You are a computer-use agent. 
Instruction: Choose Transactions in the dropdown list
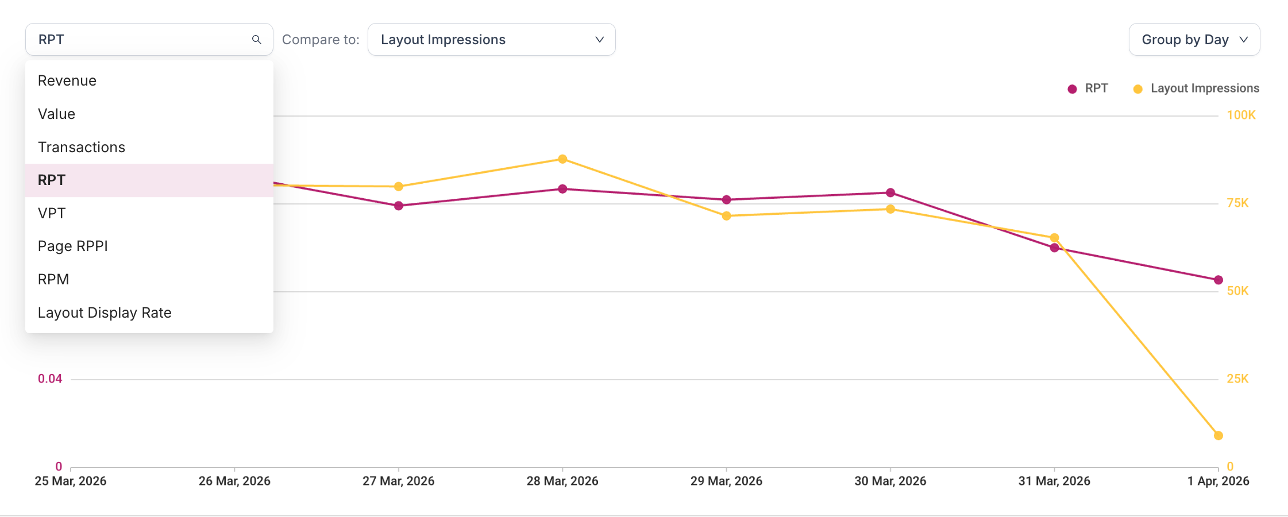(81, 147)
